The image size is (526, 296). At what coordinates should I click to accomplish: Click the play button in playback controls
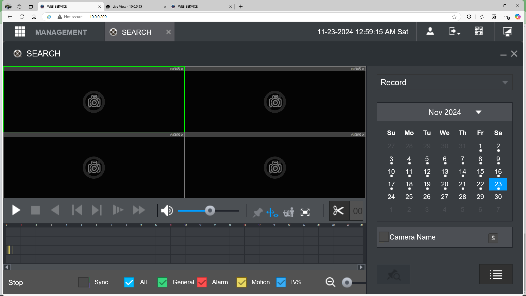[16, 210]
